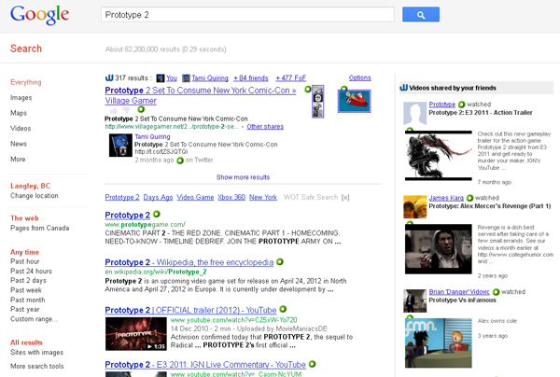Open the Other shares link
560x377 pixels.
pyautogui.click(x=265, y=126)
